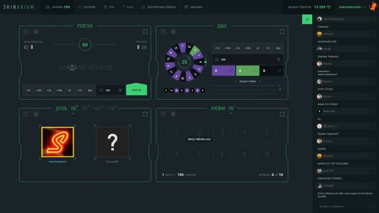Add +100 to the Рулетка bet
This screenshot has width=379, height=213.
38,91
